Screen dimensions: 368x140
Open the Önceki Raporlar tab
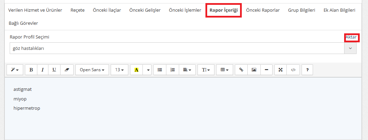[x=263, y=10]
